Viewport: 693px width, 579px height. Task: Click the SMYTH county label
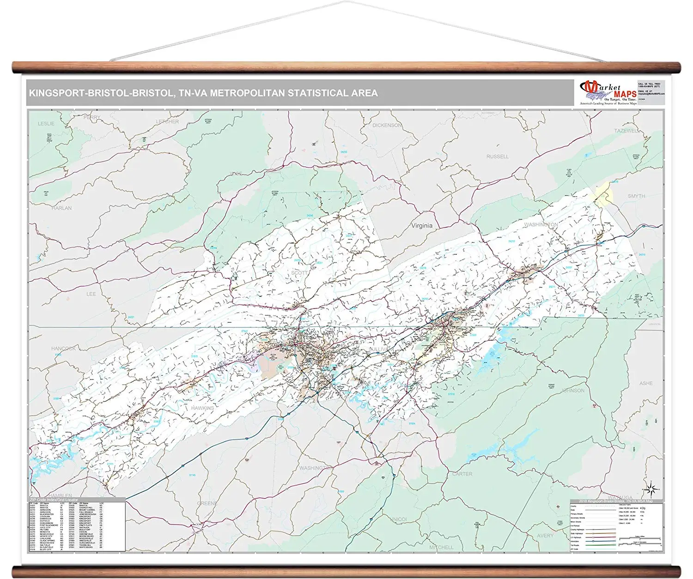(636, 196)
